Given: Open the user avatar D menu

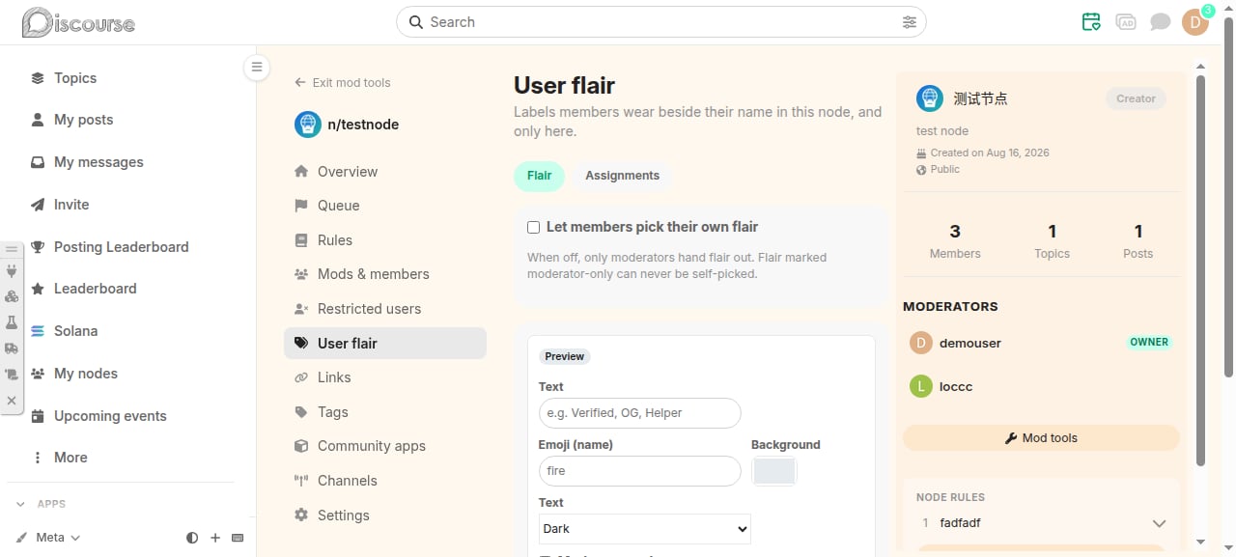Looking at the screenshot, I should coord(1195,21).
